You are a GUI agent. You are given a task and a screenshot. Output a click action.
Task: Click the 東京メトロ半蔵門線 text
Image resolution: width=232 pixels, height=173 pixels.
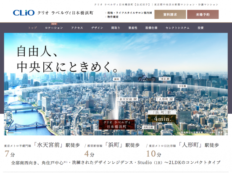(18, 146)
